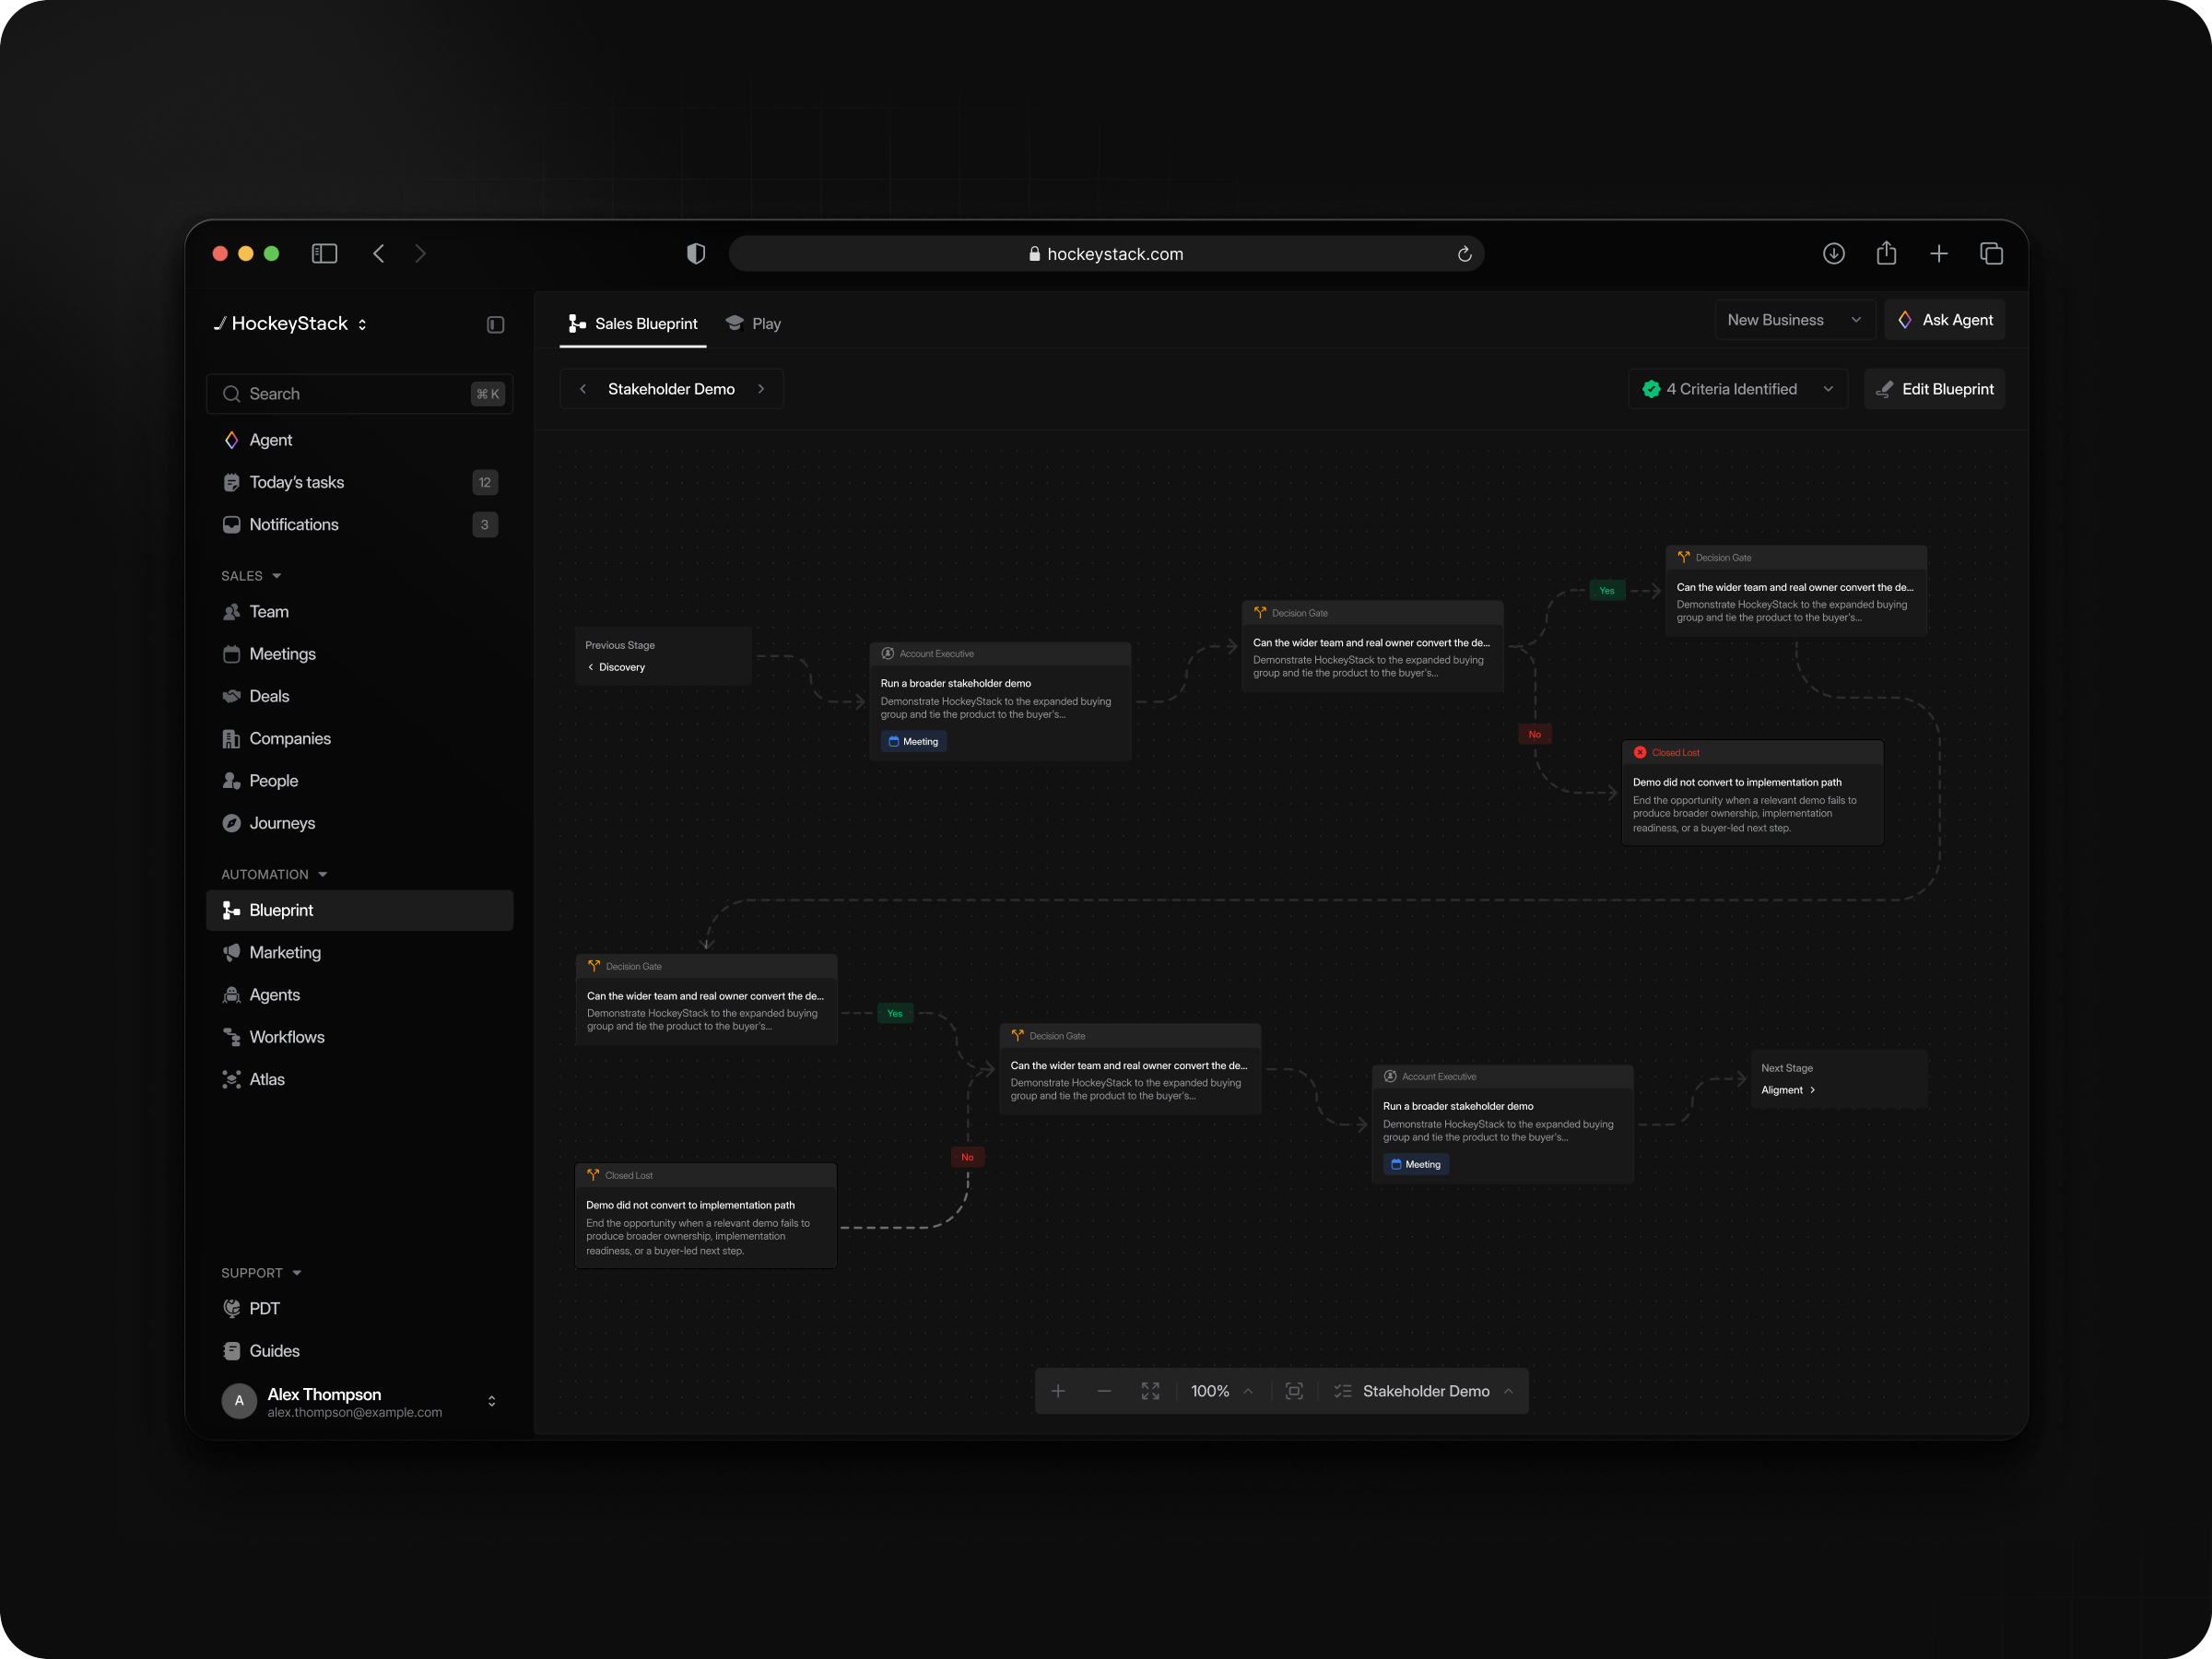The height and width of the screenshot is (1659, 2212).
Task: Collapse the SUPPORT section
Action: click(x=262, y=1272)
